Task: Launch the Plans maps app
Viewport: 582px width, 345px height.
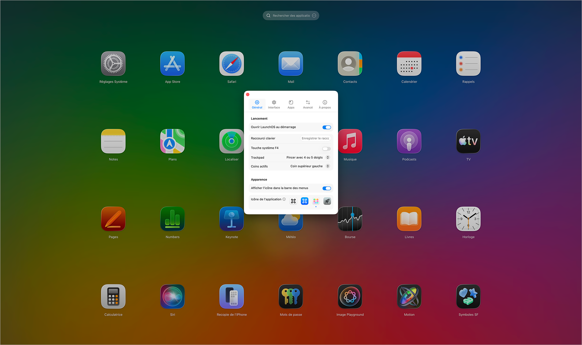Action: coord(172,141)
